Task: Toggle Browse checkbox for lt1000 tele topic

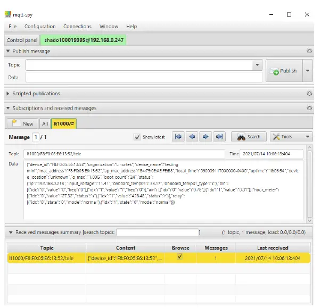Action: click(180, 256)
